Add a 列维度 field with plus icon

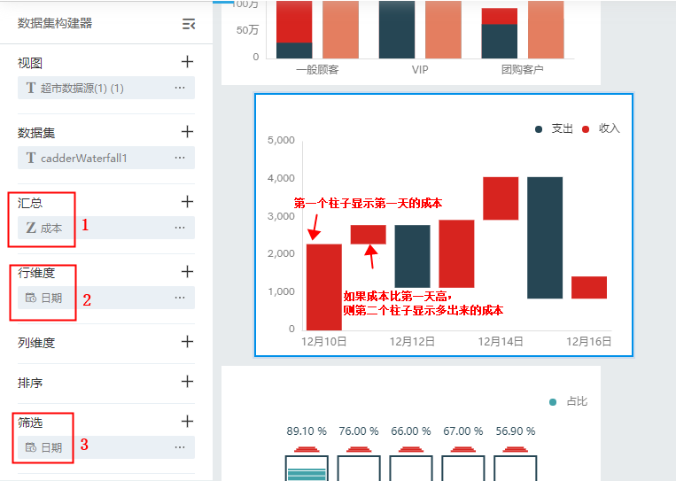pos(187,341)
